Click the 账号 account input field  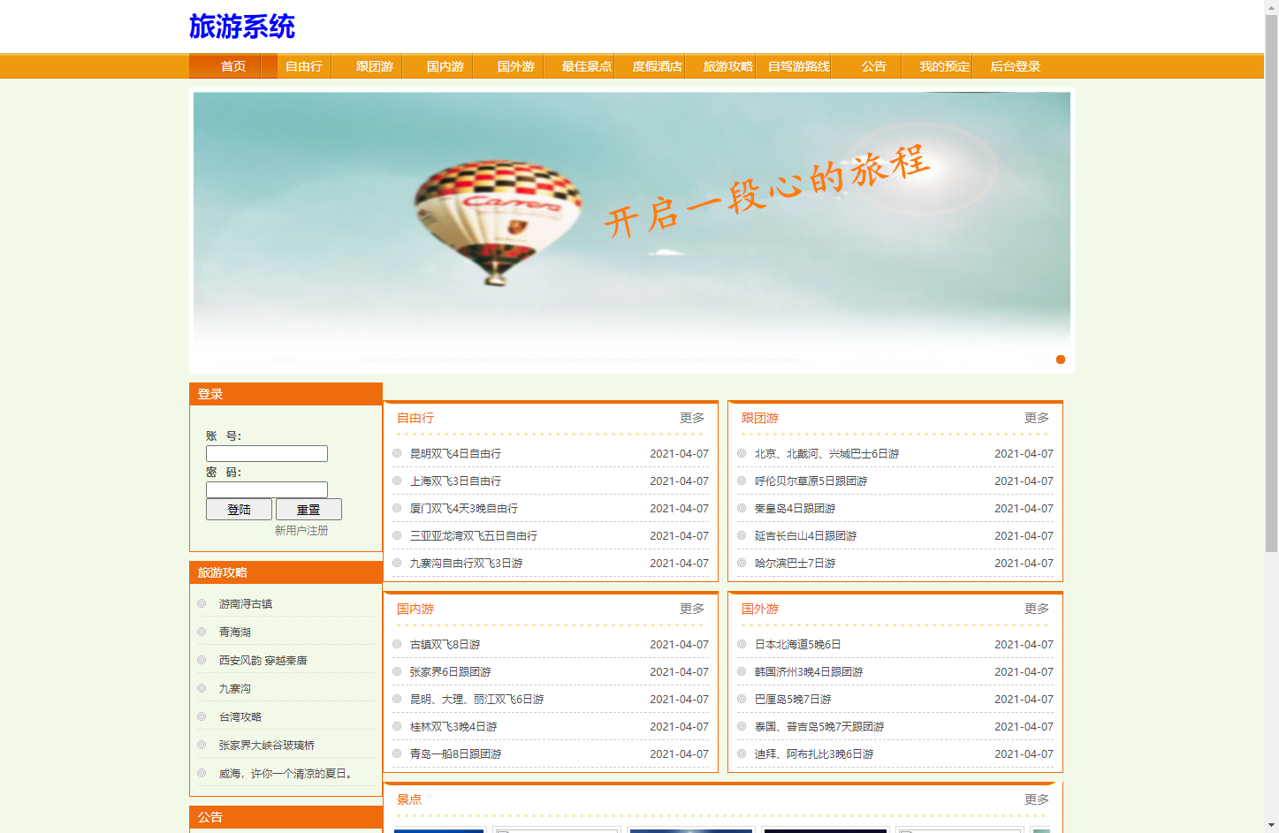click(266, 453)
